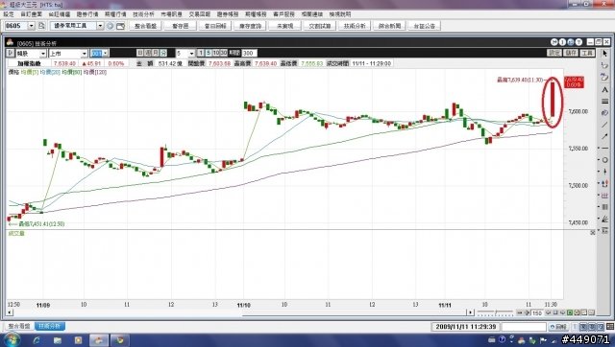Open the 自訂畫面 menu
Viewport: 615px width, 347px height.
(32, 14)
